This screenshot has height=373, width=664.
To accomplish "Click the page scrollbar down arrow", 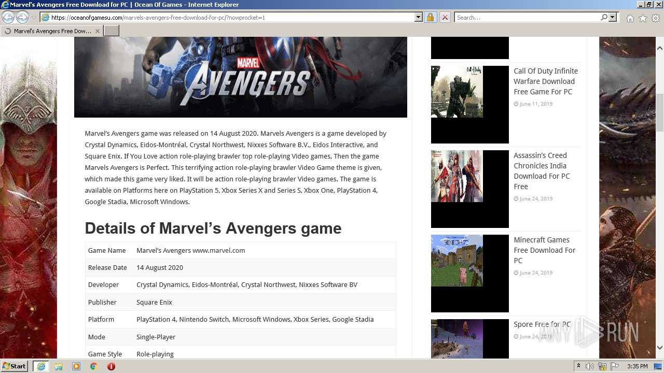I will tap(659, 348).
